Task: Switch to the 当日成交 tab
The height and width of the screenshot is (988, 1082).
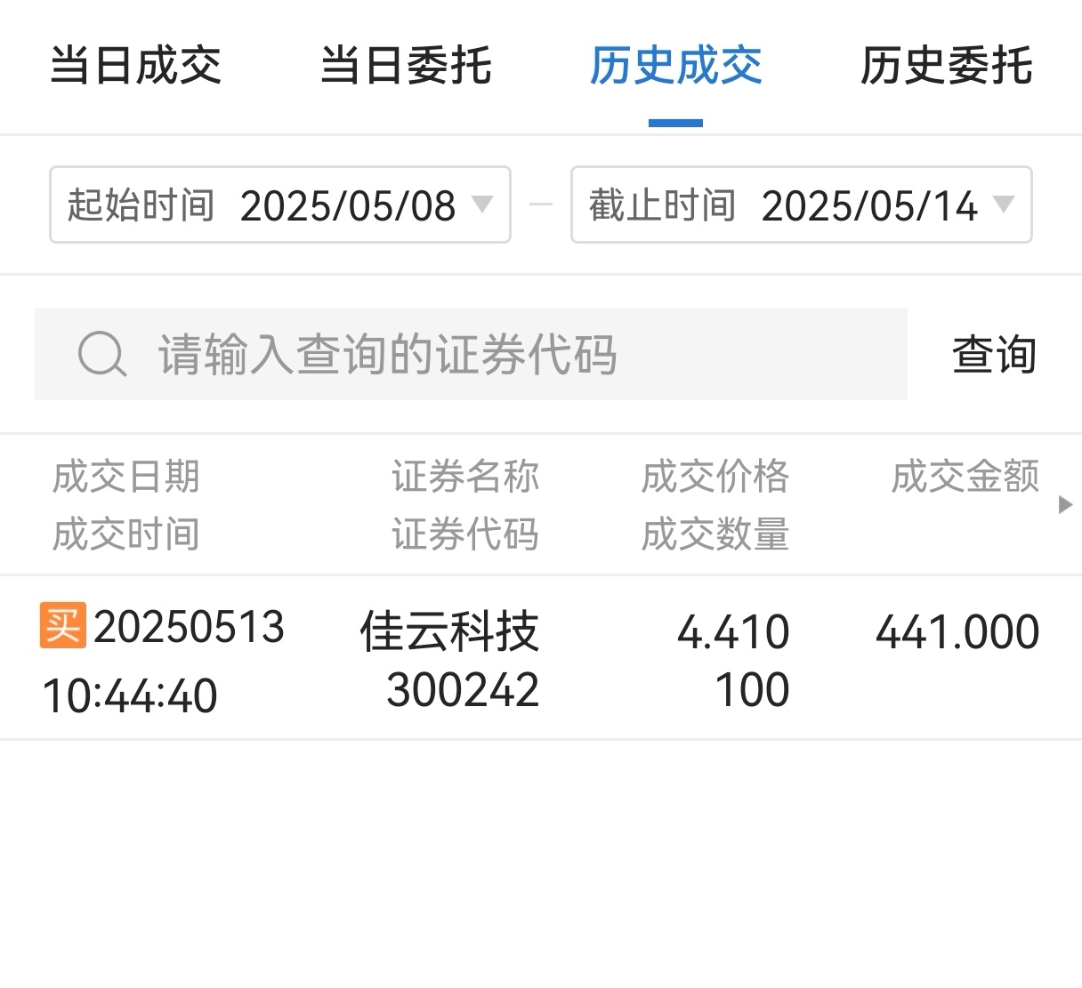Action: click(135, 65)
